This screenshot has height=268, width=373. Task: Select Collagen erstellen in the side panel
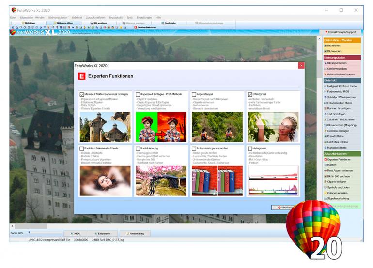click(342, 193)
